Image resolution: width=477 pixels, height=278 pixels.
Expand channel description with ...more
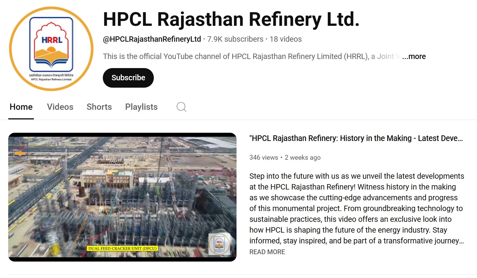pyautogui.click(x=414, y=56)
